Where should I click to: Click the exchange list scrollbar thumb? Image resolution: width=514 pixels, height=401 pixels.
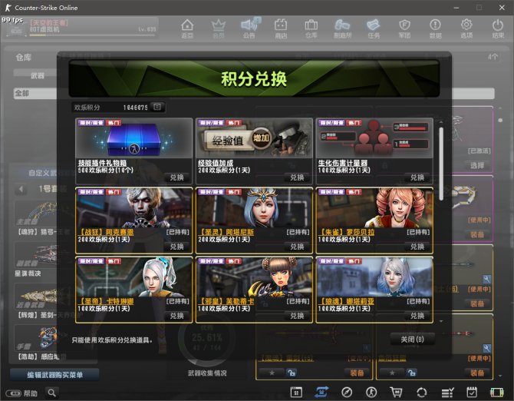tap(441, 164)
